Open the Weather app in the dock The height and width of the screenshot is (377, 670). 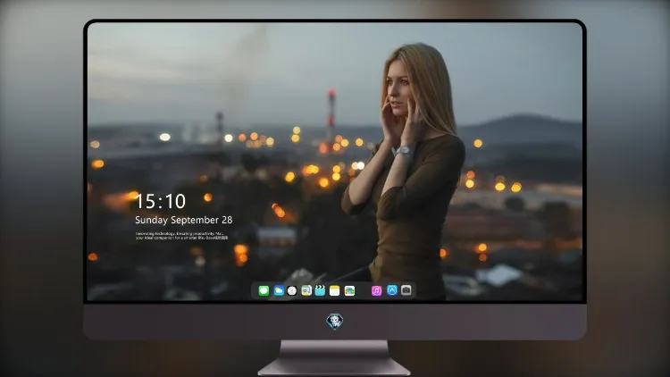(279, 291)
